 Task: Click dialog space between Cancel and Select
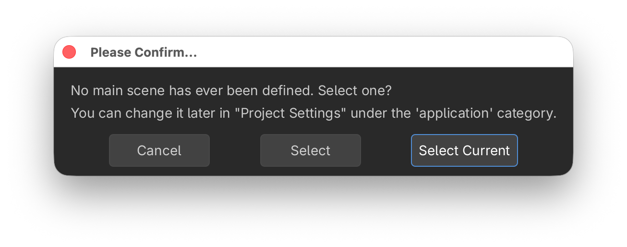click(x=235, y=150)
